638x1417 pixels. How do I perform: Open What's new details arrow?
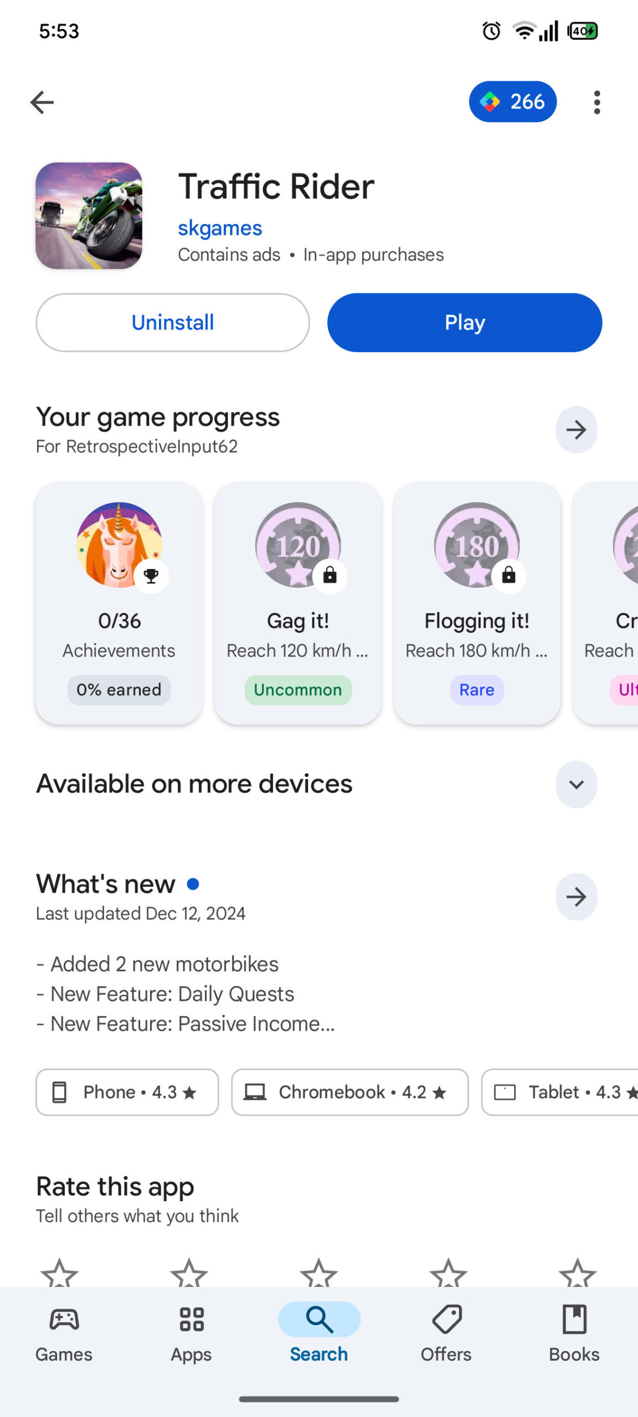576,897
